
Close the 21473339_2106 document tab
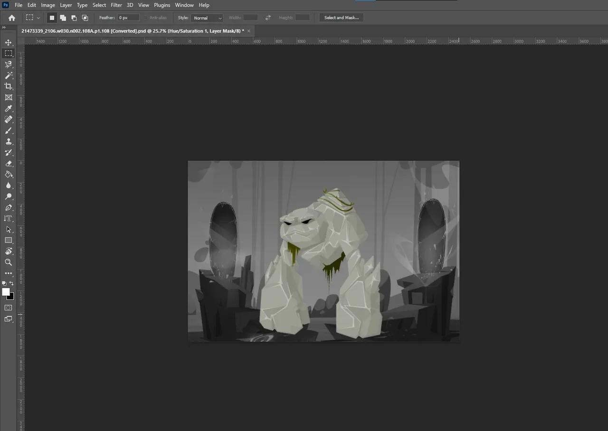[249, 31]
